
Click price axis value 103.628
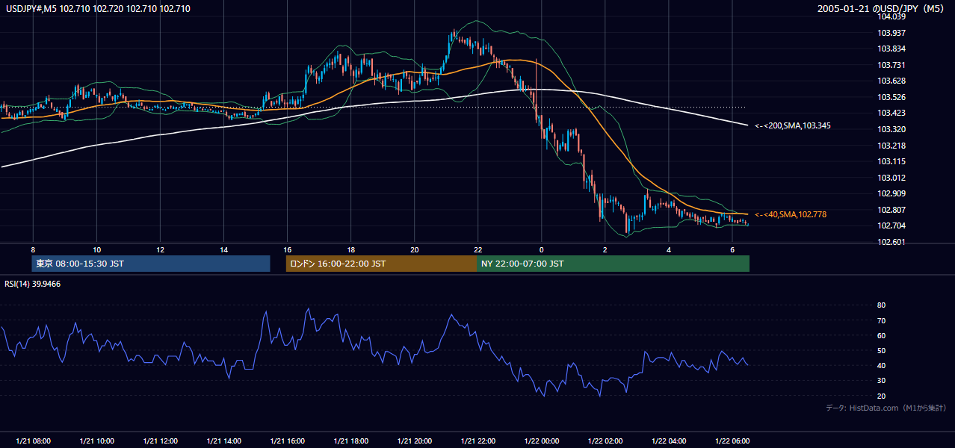pyautogui.click(x=891, y=81)
